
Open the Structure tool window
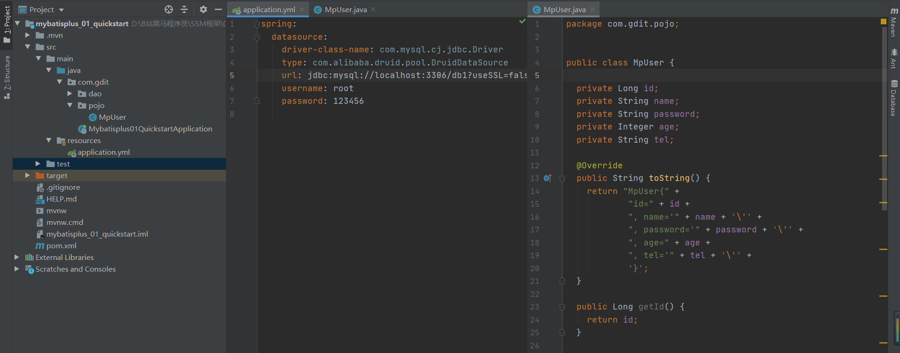click(x=7, y=76)
